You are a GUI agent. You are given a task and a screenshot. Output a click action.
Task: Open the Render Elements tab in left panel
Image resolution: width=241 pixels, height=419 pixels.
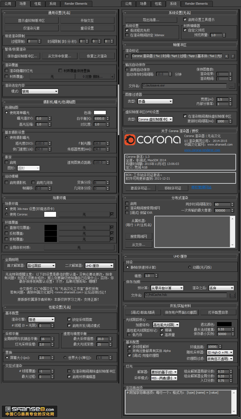point(76,4)
